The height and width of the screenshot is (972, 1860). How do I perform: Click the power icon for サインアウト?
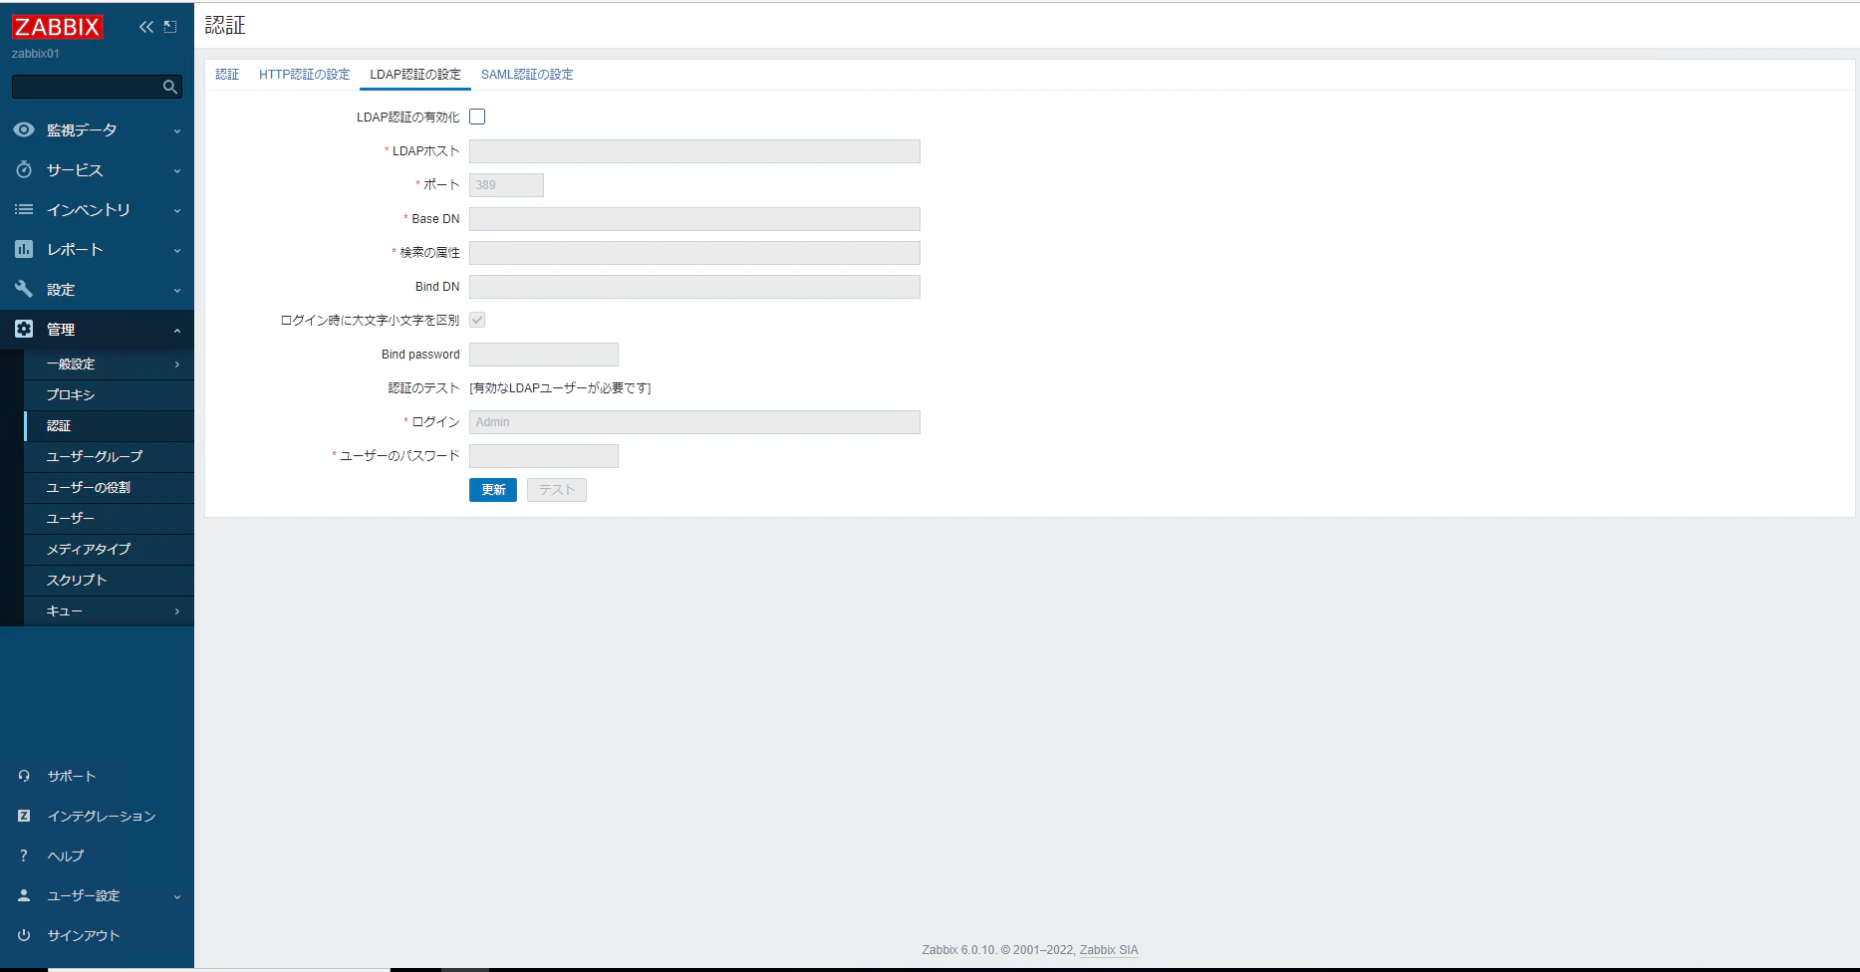(24, 935)
